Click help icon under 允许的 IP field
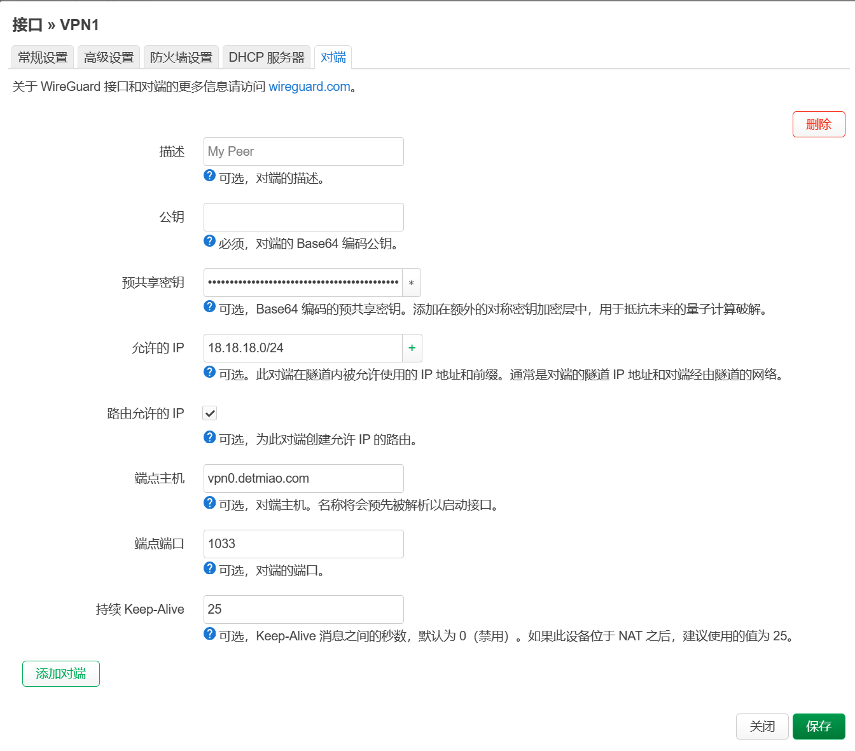The image size is (855, 751). [209, 372]
